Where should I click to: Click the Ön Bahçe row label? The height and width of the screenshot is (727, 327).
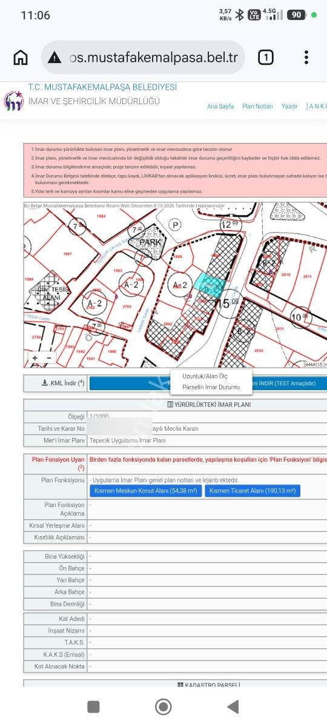pyautogui.click(x=71, y=568)
